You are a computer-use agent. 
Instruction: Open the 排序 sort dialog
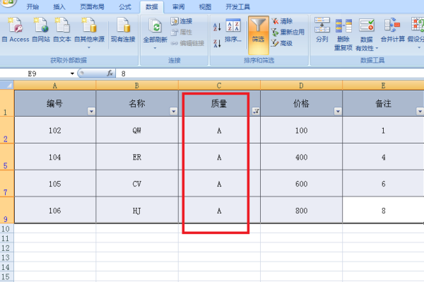[x=233, y=30]
